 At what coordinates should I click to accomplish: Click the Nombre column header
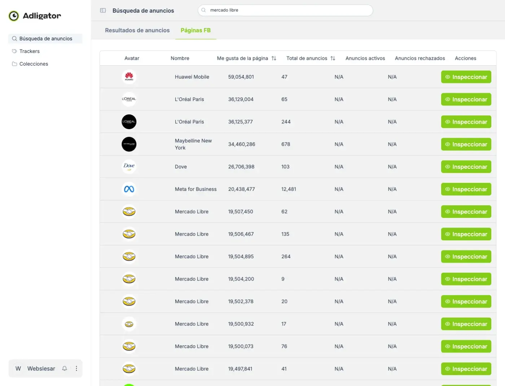click(x=180, y=58)
